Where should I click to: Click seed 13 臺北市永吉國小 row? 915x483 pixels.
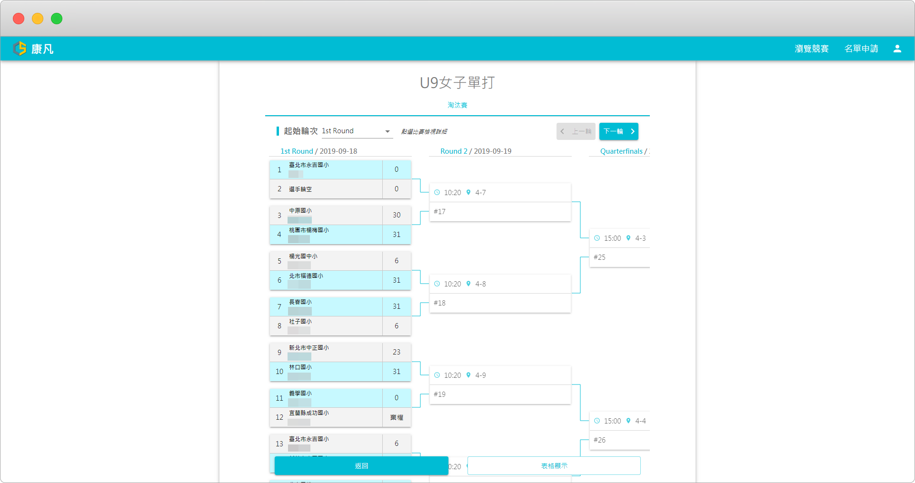[340, 444]
